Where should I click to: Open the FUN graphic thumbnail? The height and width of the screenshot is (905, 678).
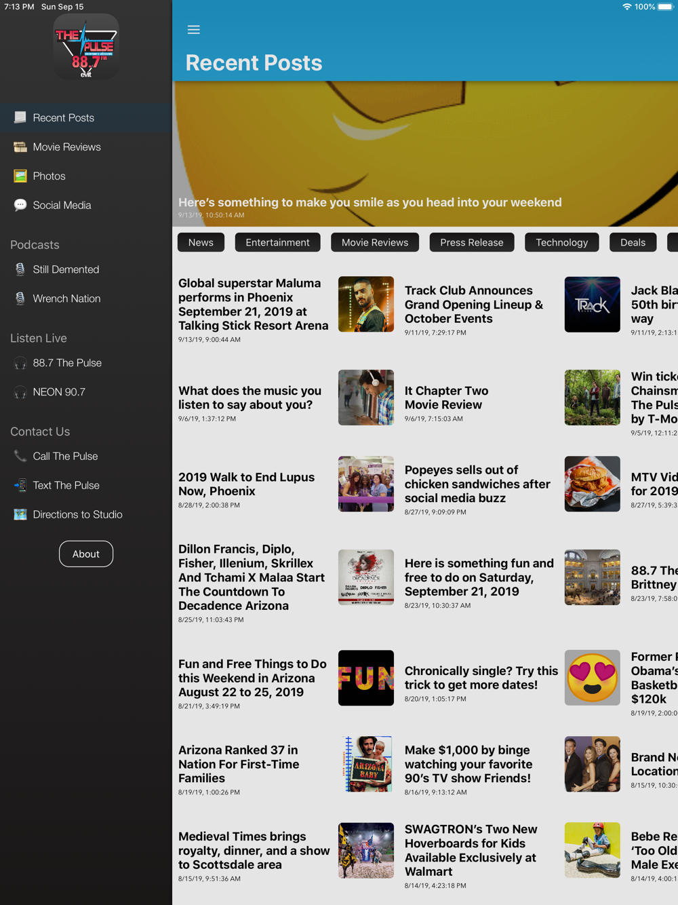(366, 678)
